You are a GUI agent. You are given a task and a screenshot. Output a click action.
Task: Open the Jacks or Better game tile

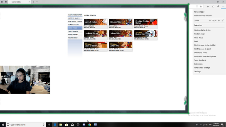pyautogui.click(x=96, y=35)
